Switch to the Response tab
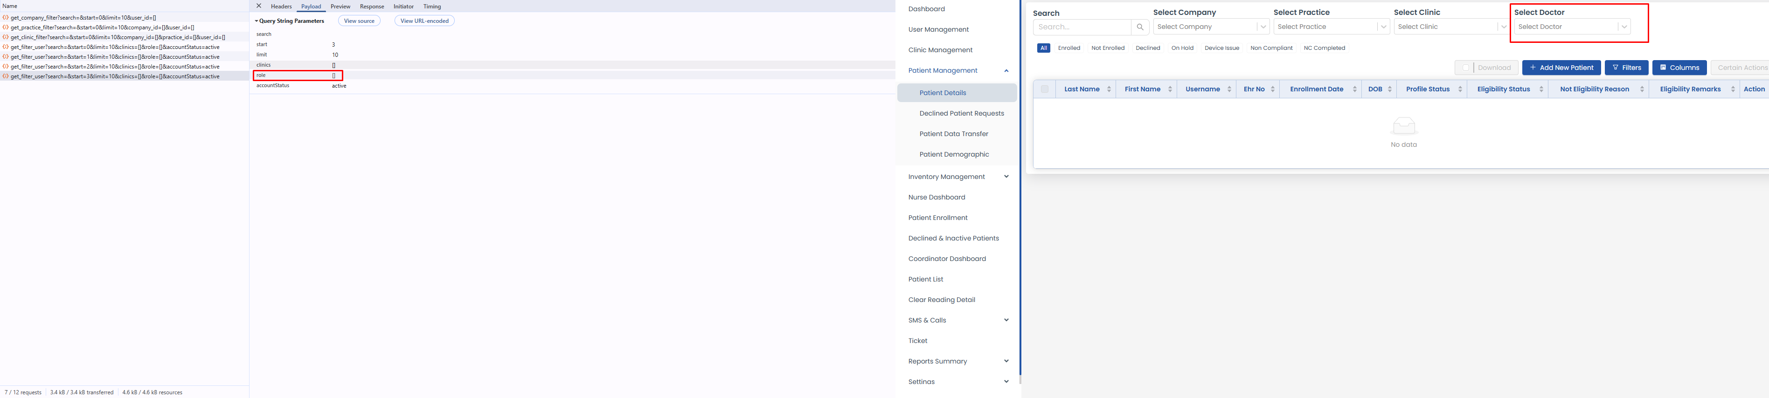The height and width of the screenshot is (398, 1769). click(372, 7)
